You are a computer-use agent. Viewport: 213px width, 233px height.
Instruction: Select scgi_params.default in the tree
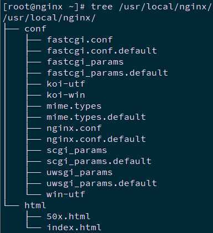[x=99, y=161]
